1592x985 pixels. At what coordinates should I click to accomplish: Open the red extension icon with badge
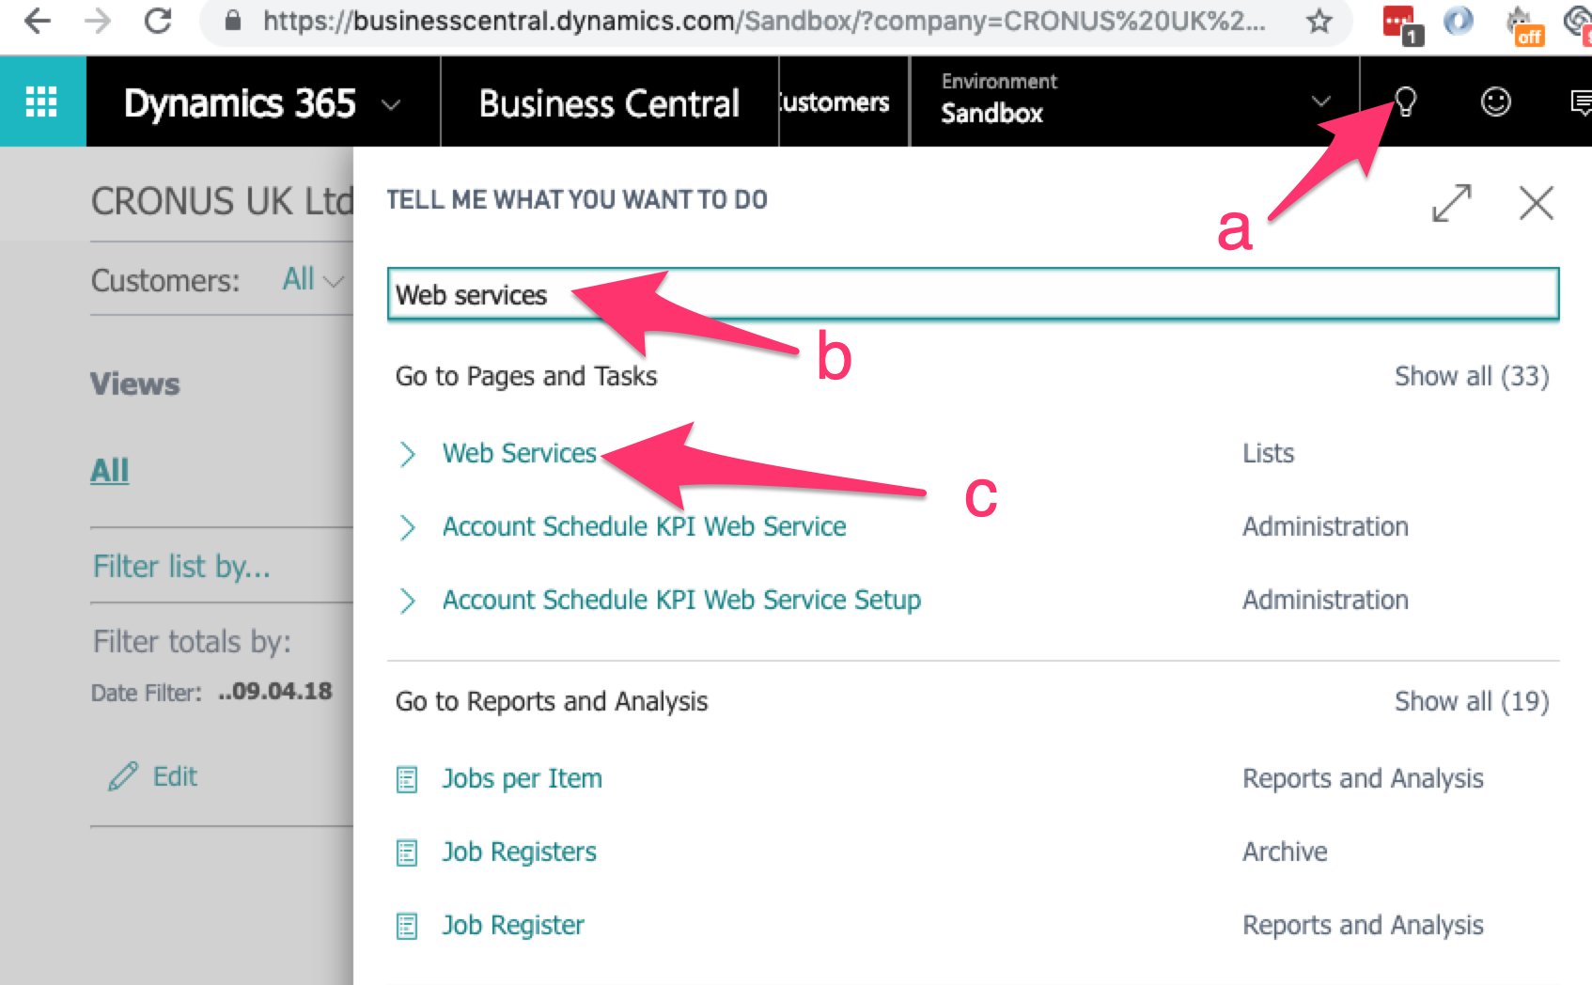coord(1402,23)
